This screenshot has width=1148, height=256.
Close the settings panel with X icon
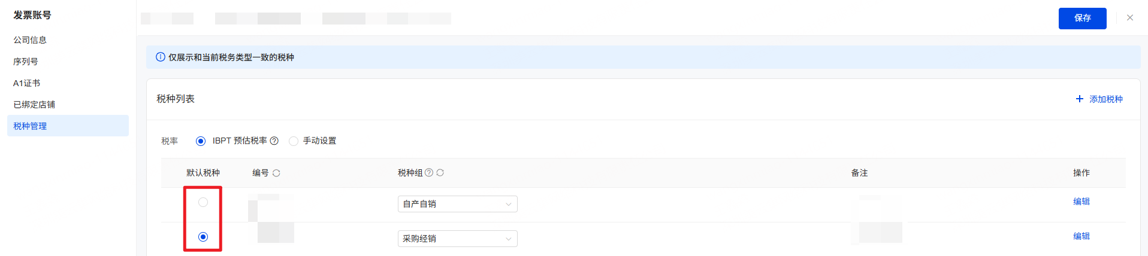1130,18
